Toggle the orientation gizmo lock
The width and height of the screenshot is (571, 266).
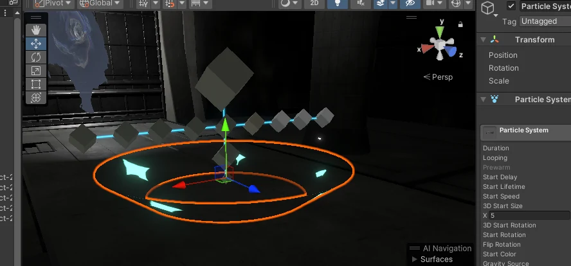coord(460,25)
